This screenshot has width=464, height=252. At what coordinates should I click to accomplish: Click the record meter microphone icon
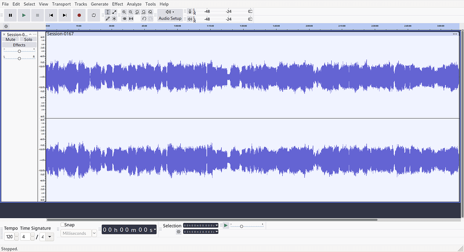point(190,11)
